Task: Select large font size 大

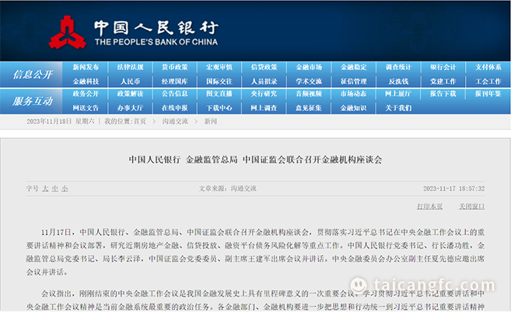Action: tap(45, 189)
